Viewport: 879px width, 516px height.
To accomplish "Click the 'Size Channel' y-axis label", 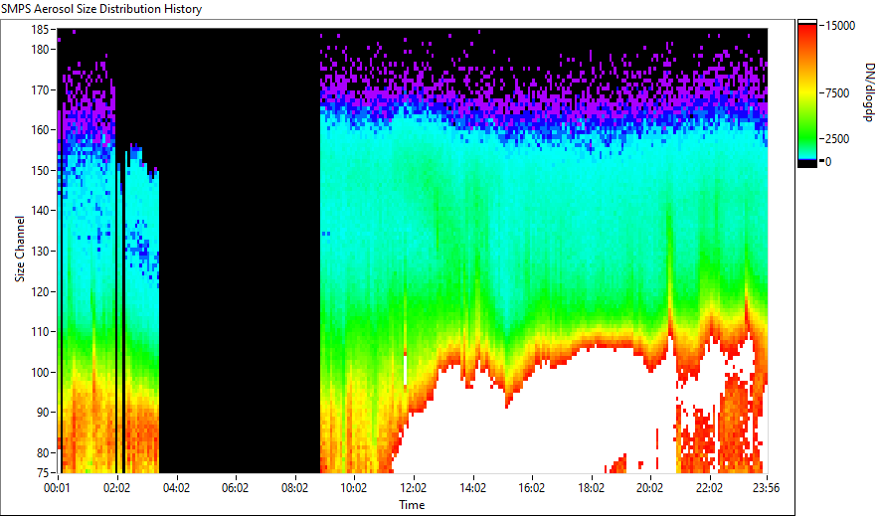I will [20, 249].
